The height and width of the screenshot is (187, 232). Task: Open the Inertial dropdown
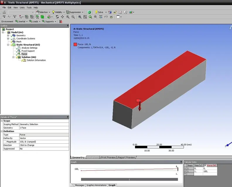(x=21, y=22)
